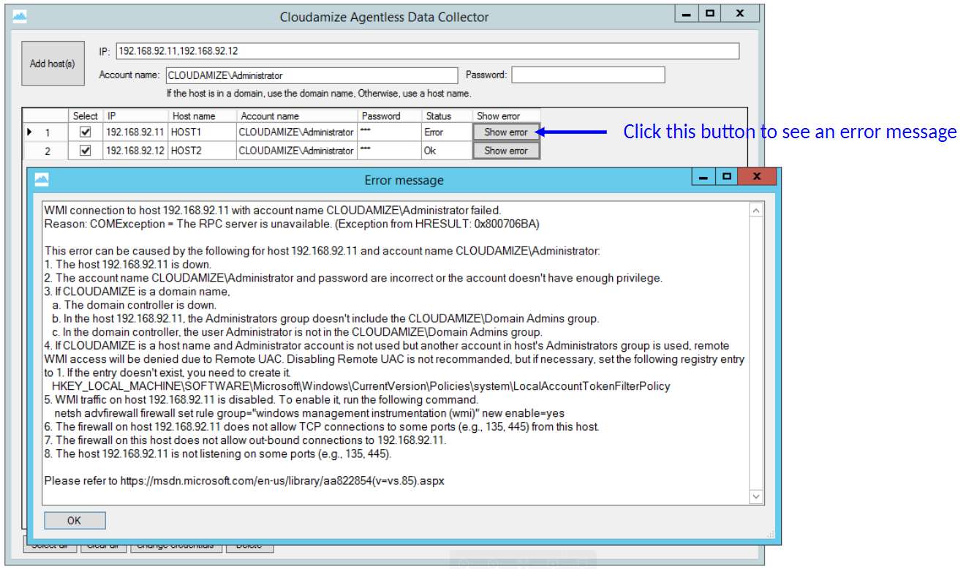Select row 1 using the row header arrow
This screenshot has height=569, width=966.
point(30,132)
